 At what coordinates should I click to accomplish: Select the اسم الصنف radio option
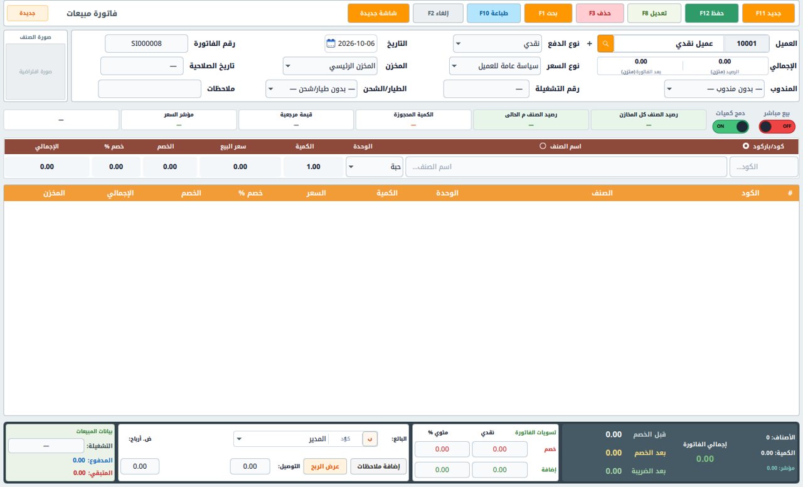(x=543, y=146)
